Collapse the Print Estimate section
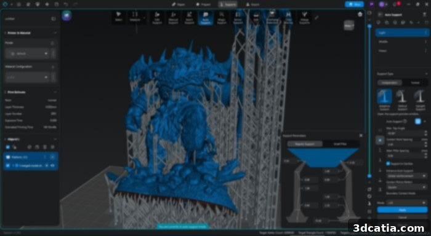431x236 pixels. 55,92
